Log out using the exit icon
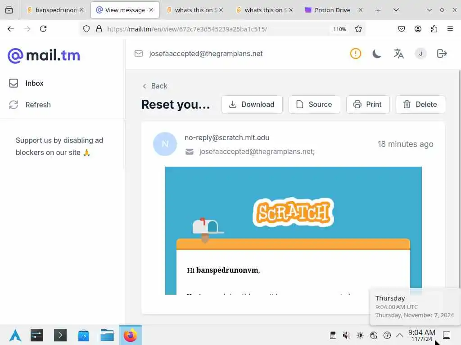 coord(442,54)
